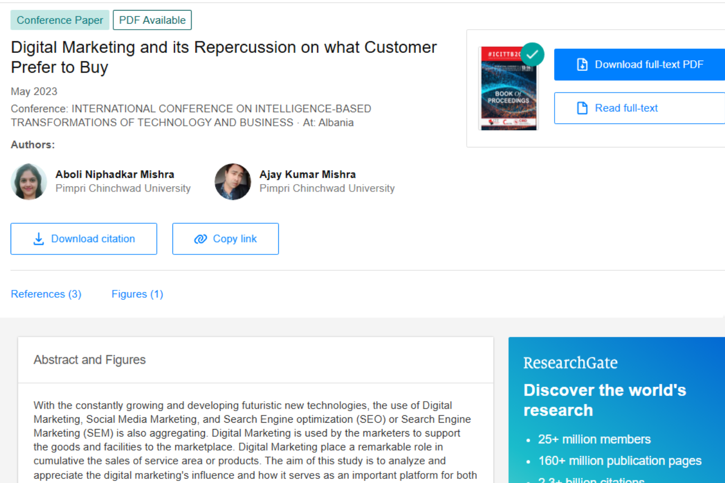This screenshot has width=725, height=483.
Task: Click the document icon beside Read full-text
Action: (582, 108)
